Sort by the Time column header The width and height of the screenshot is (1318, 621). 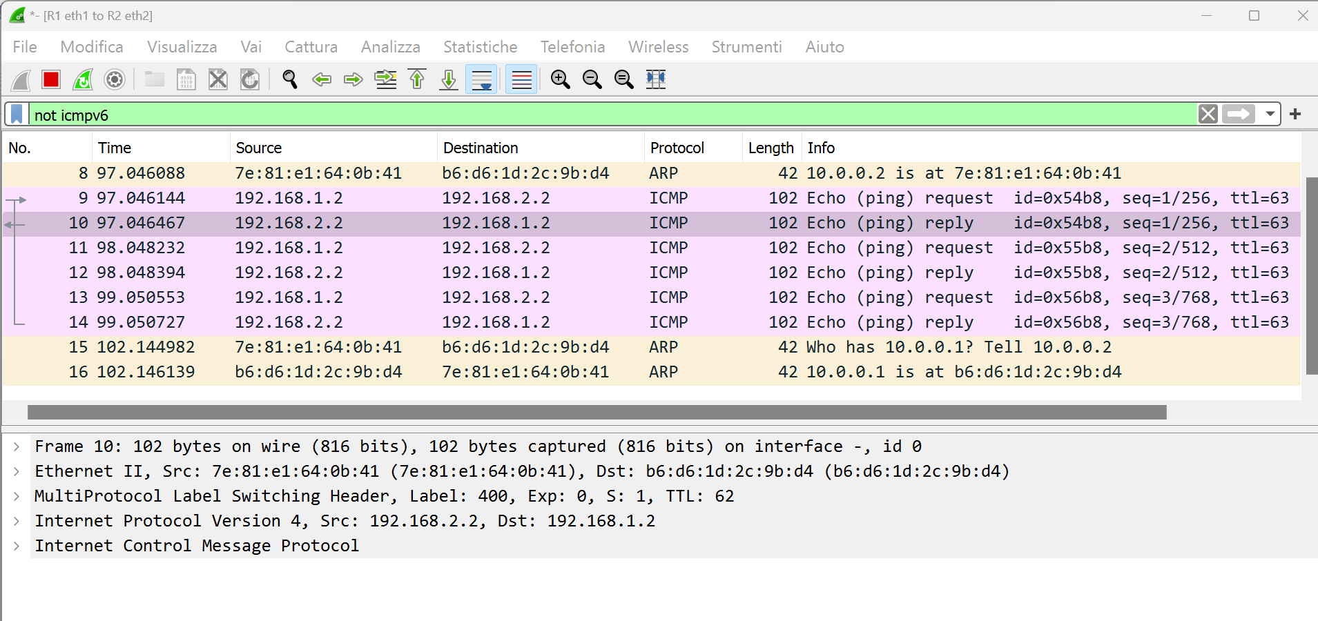pyautogui.click(x=161, y=148)
